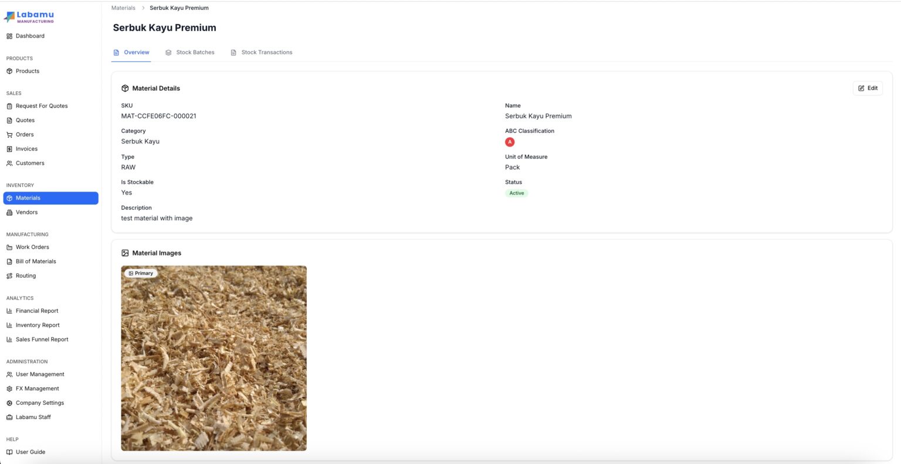The height and width of the screenshot is (464, 901).
Task: Click the Products box icon
Action: [x=9, y=71]
